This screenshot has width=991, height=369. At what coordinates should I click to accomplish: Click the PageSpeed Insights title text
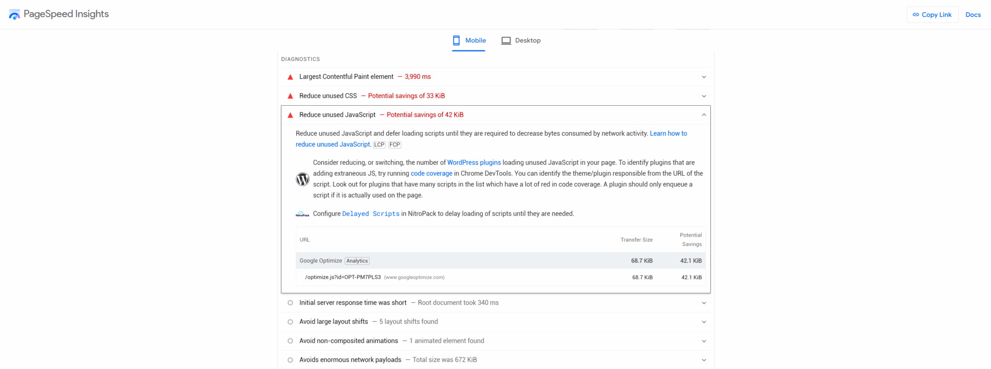point(66,14)
